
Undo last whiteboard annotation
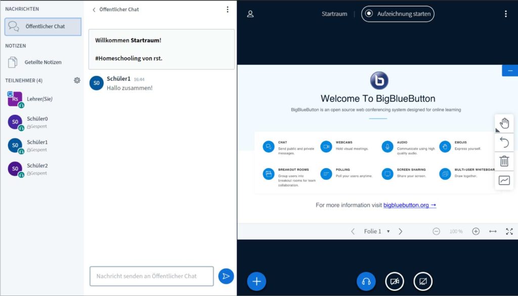pos(504,142)
